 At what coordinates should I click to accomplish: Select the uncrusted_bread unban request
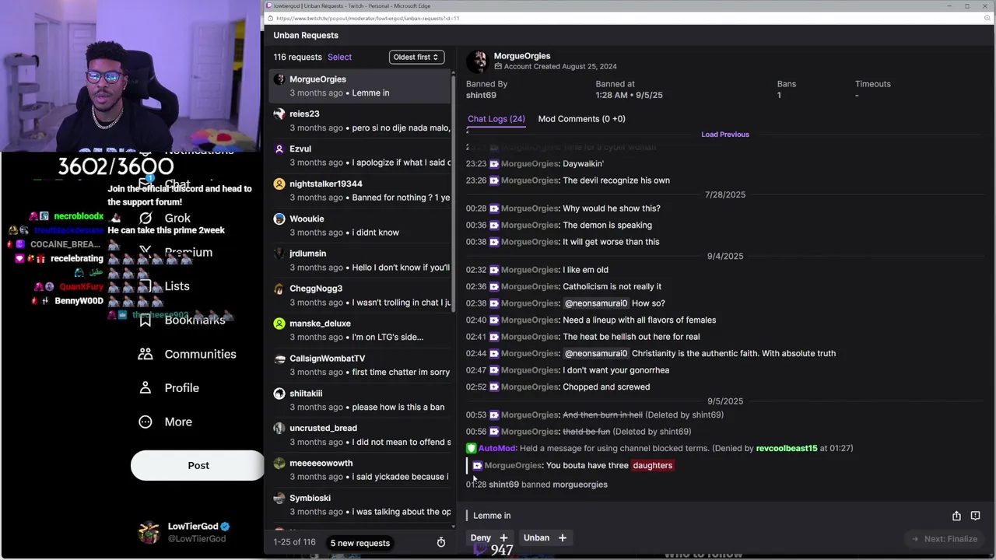(x=360, y=435)
